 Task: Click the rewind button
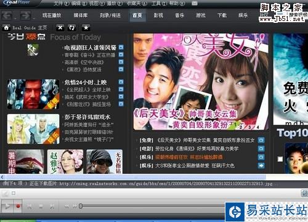click(x=67, y=206)
